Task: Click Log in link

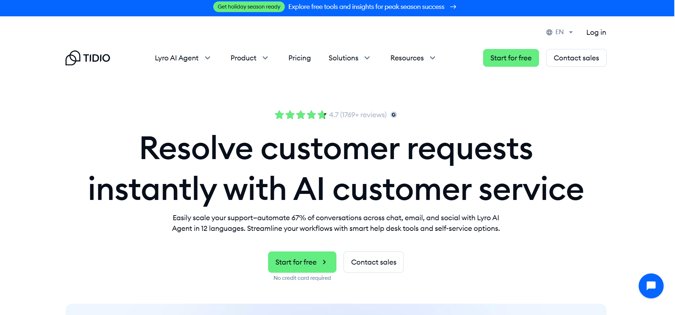Action: 596,32
